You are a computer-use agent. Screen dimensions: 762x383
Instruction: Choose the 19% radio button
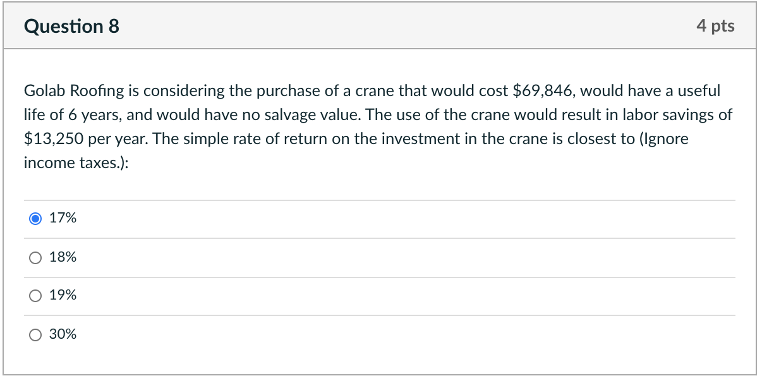[x=36, y=296]
